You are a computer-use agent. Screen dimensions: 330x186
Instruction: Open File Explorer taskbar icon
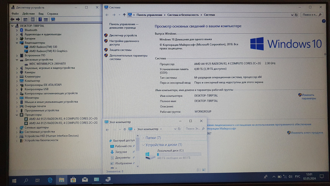pyautogui.click(x=61, y=180)
